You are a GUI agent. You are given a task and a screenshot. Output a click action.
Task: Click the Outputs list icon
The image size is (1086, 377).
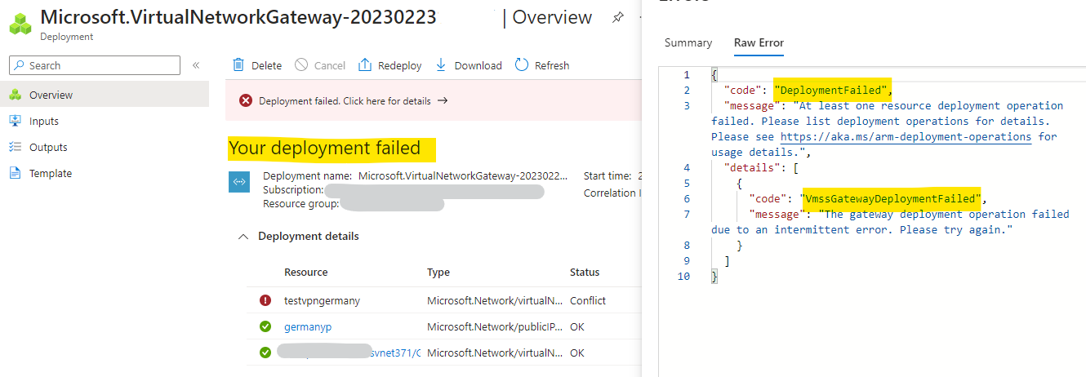tap(15, 147)
